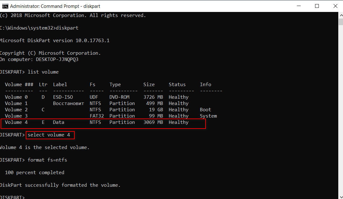Click the DiskPart successfully formatted message

coord(60,185)
